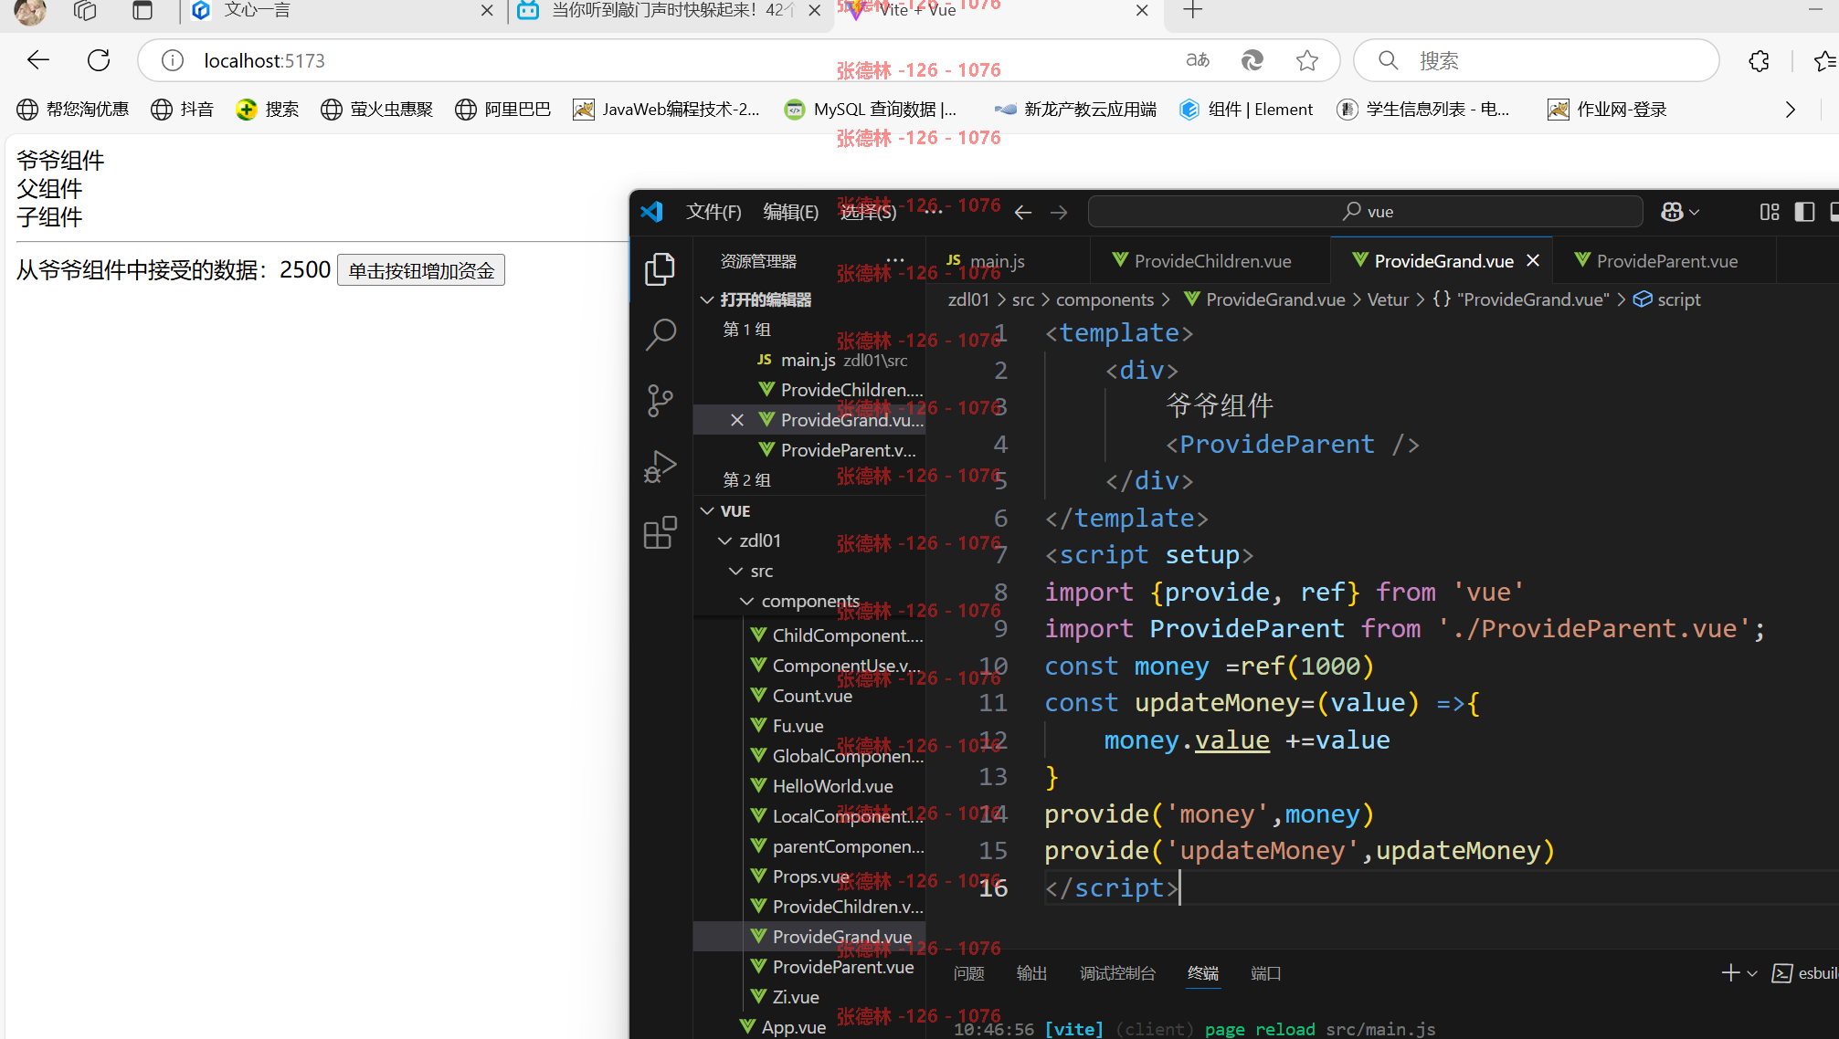Open Run and Debug view in VS Code
The image size is (1839, 1039).
click(660, 466)
